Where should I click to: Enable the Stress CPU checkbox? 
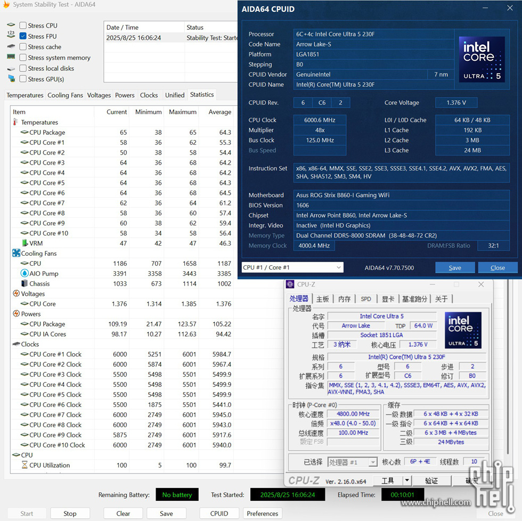coord(23,26)
